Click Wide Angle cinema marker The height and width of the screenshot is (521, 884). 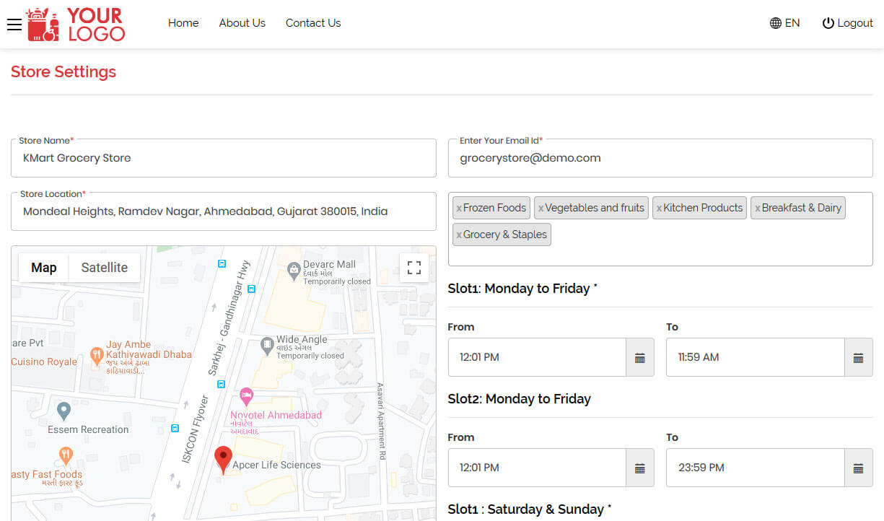click(x=267, y=346)
